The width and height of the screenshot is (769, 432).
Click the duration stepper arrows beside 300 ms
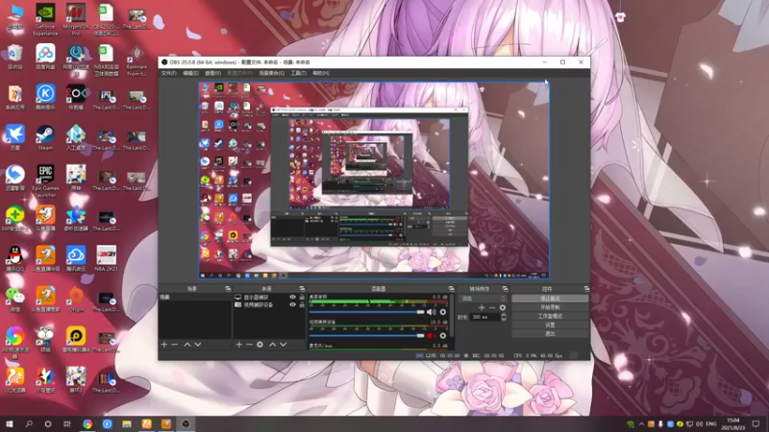[503, 317]
